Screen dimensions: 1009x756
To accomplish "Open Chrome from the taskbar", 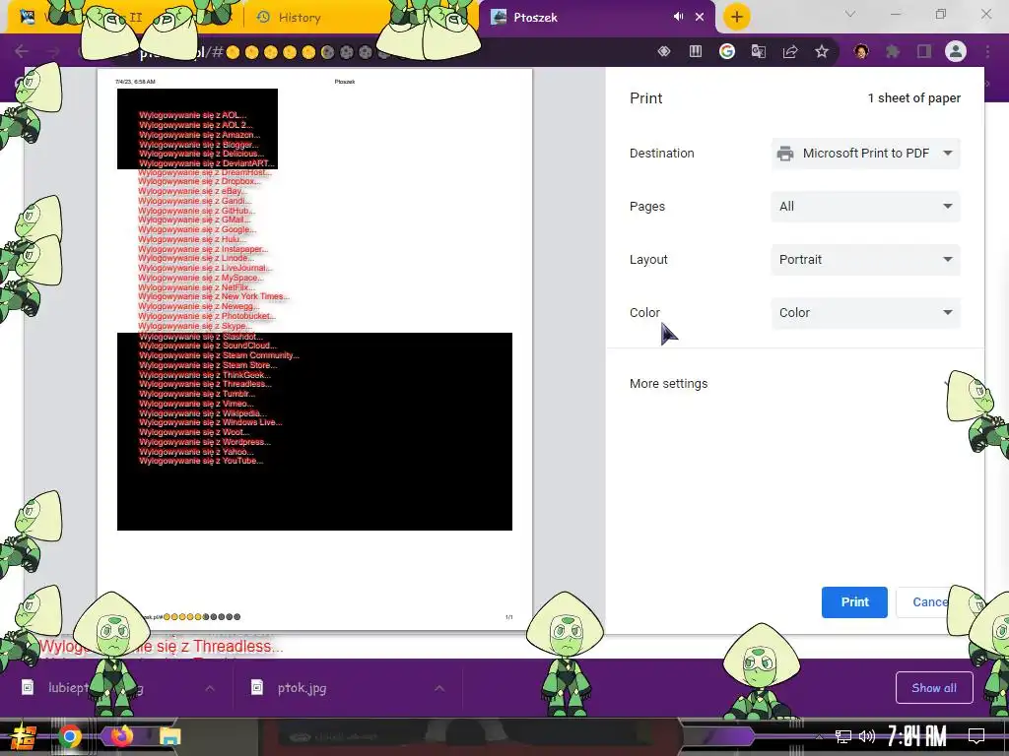I will pyautogui.click(x=70, y=736).
